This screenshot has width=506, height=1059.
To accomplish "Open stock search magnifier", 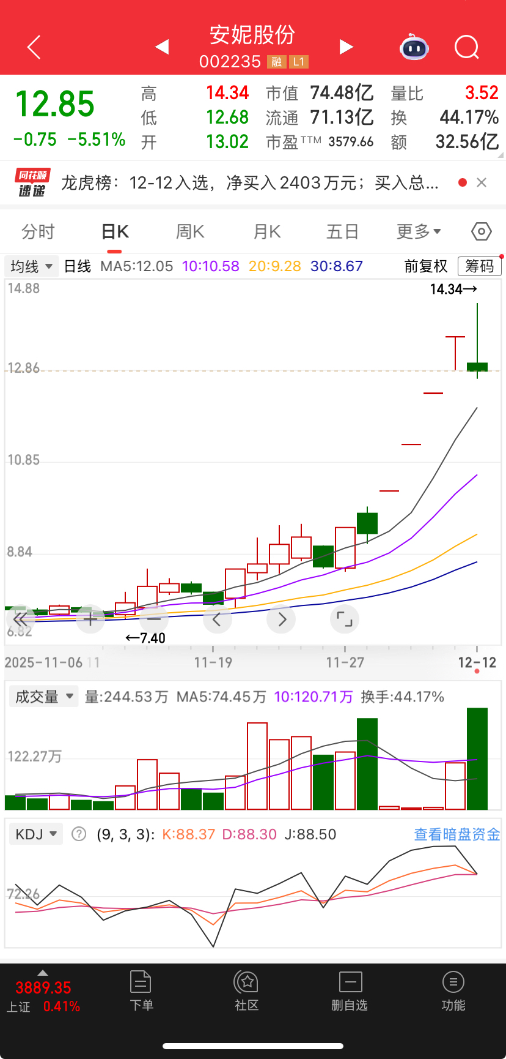I will tap(467, 47).
